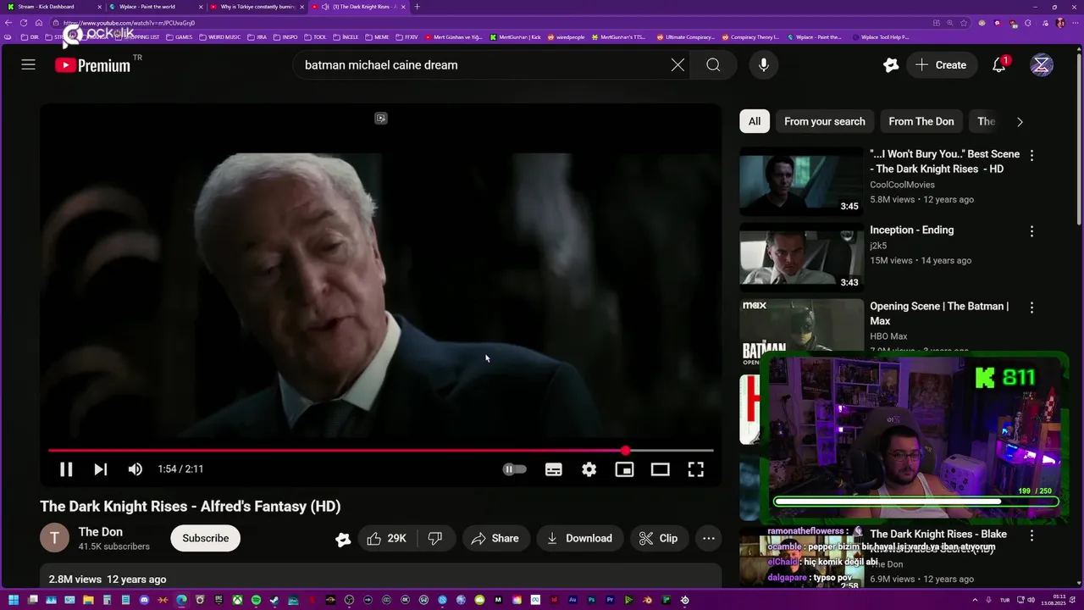Open I Won't Bury You video thumbnail
The width and height of the screenshot is (1084, 610).
(801, 181)
